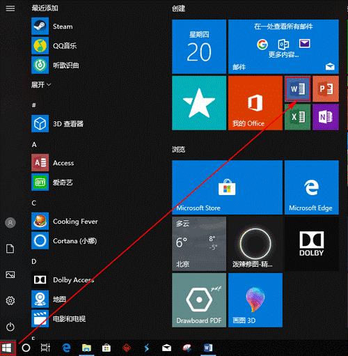Switch to Word on the taskbar
Viewport: 348px width, 356px height.
tap(208, 348)
